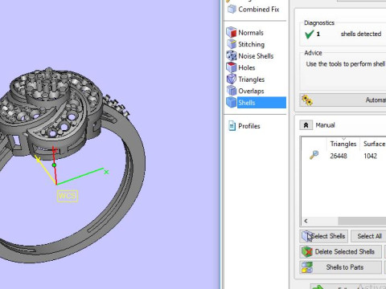386x289 pixels.
Task: Click the shell list horizontal scrollbar thumb
Action: coord(362,221)
